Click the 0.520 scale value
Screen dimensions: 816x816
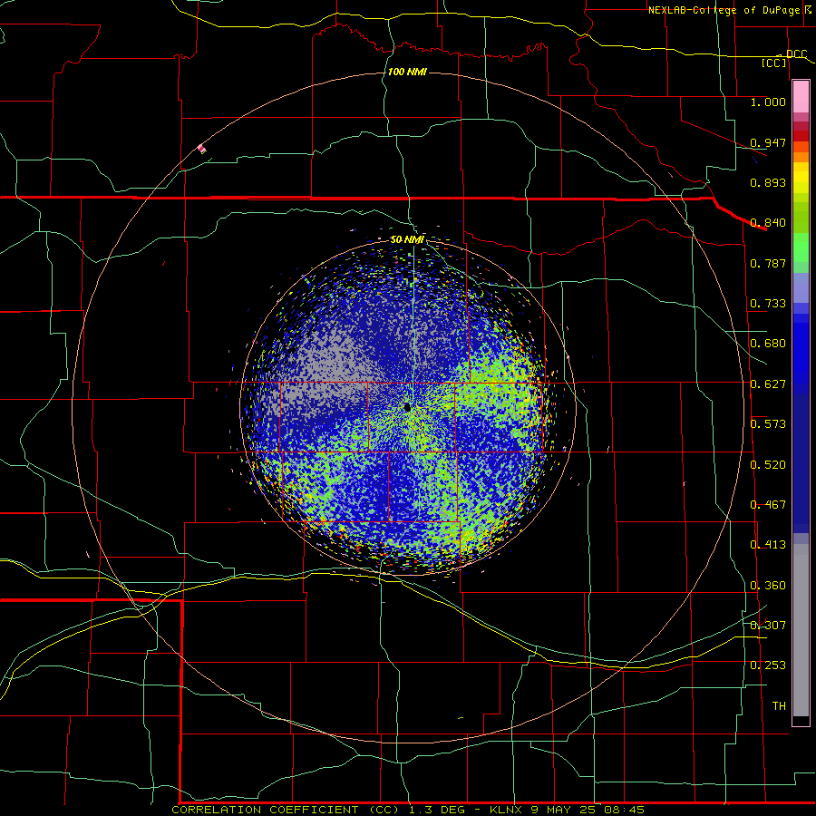click(x=768, y=465)
